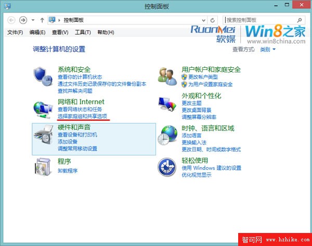The width and height of the screenshot is (312, 246).
Task: Open 程序 category heading
Action: (64, 162)
